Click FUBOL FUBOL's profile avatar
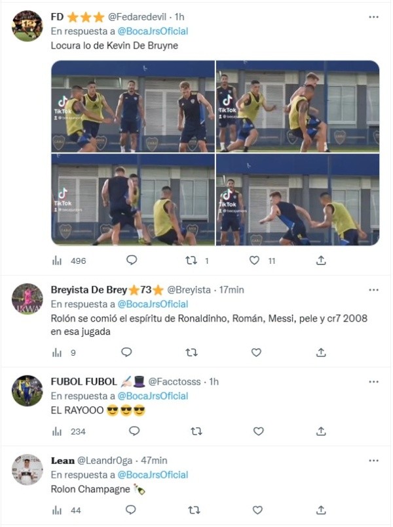This screenshot has height=527, width=393. coord(28,390)
